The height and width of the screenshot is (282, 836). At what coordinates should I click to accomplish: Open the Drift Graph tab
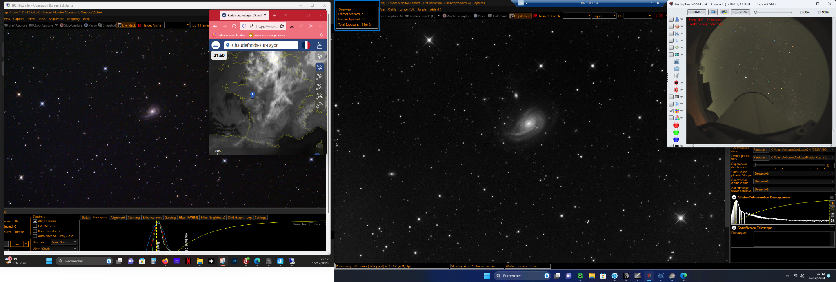tap(236, 218)
